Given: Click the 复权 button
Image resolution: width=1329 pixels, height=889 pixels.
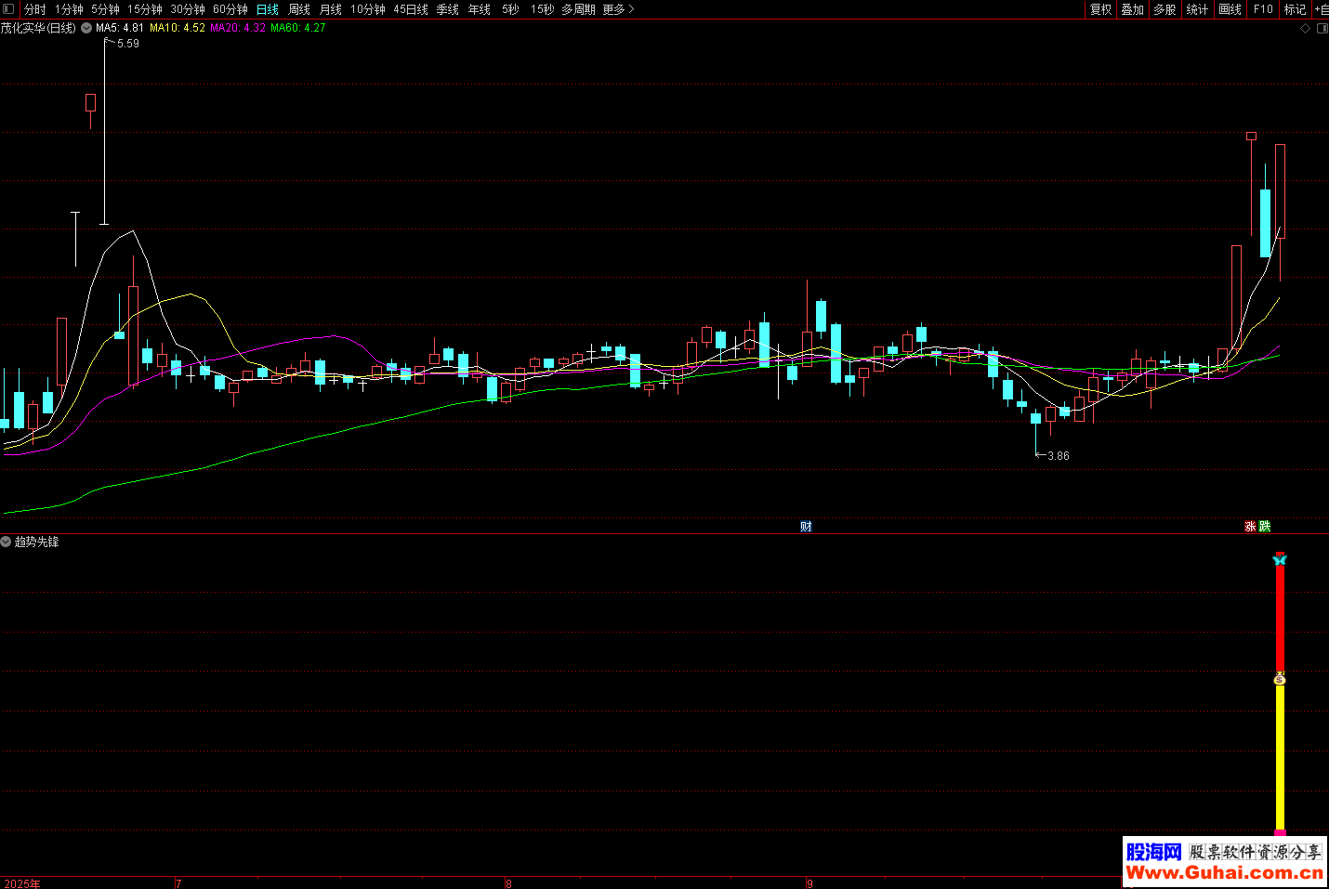Looking at the screenshot, I should [x=1100, y=9].
